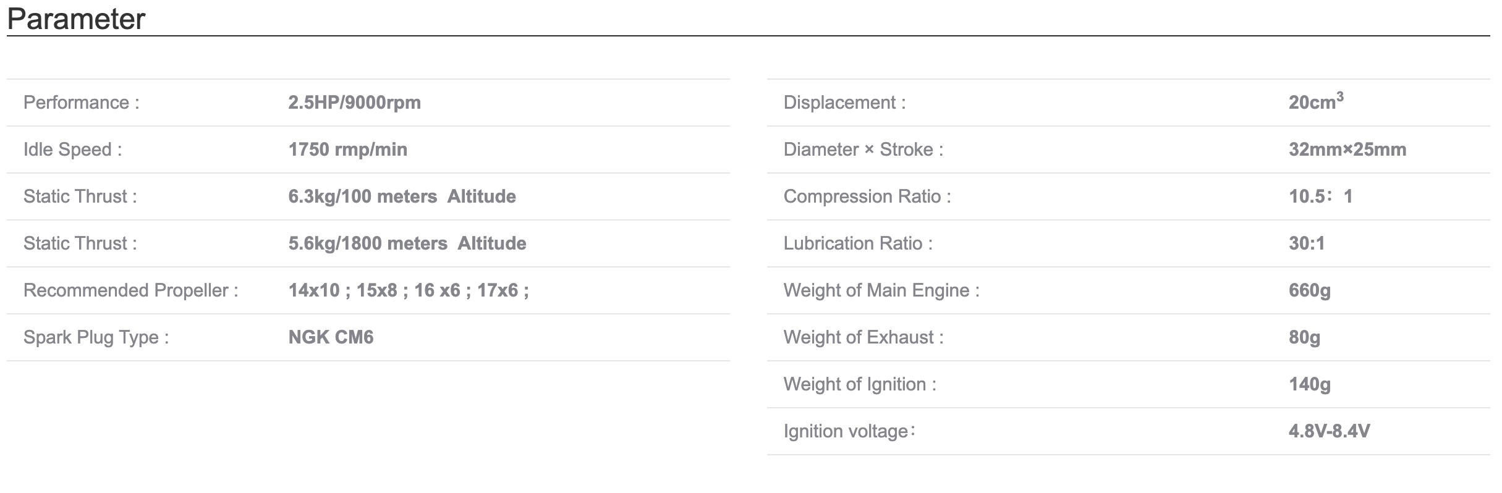Click the Spark Plug Type label
Screen dimensions: 1502x493
tap(96, 337)
